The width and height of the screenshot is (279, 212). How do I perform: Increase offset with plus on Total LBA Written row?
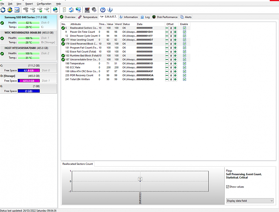[x=175, y=80]
